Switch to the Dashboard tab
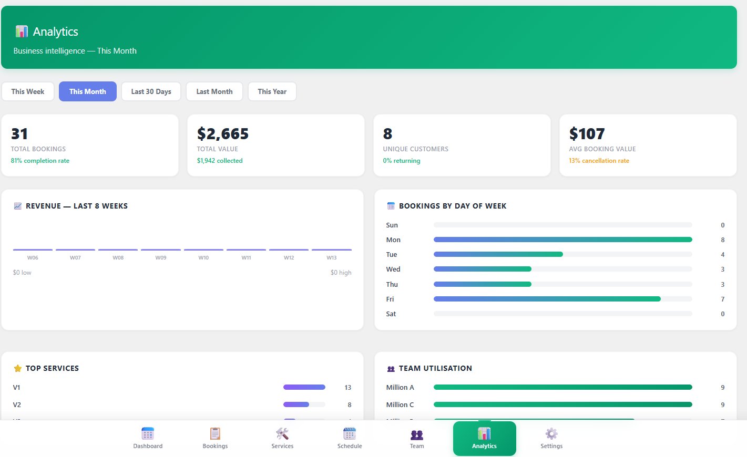Screen dimensions: 747x457 click(x=148, y=433)
